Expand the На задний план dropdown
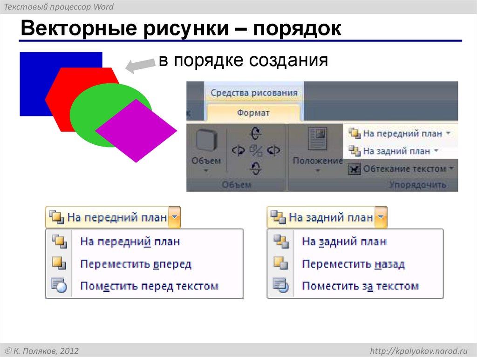 coord(382,216)
